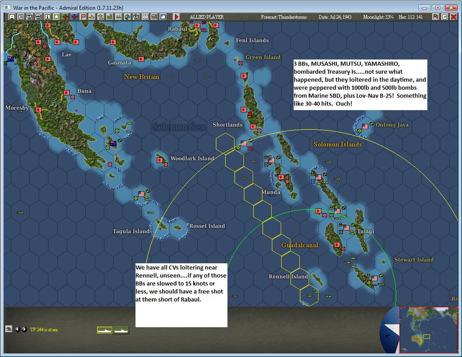Click the red plane on green icon
Image resolution: width=462 pixels, height=357 pixels.
click(x=65, y=17)
